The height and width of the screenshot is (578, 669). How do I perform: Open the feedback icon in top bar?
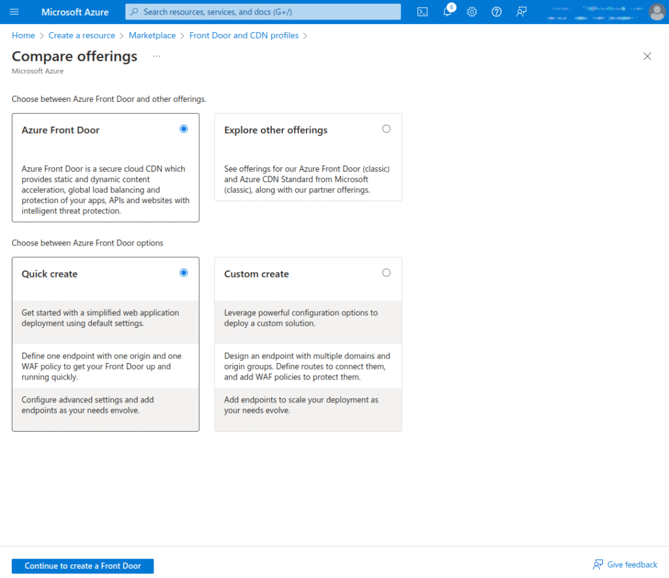521,12
